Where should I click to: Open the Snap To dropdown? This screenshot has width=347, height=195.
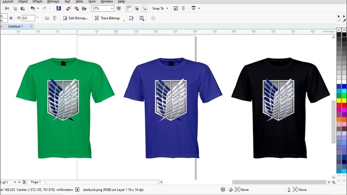[x=160, y=8]
